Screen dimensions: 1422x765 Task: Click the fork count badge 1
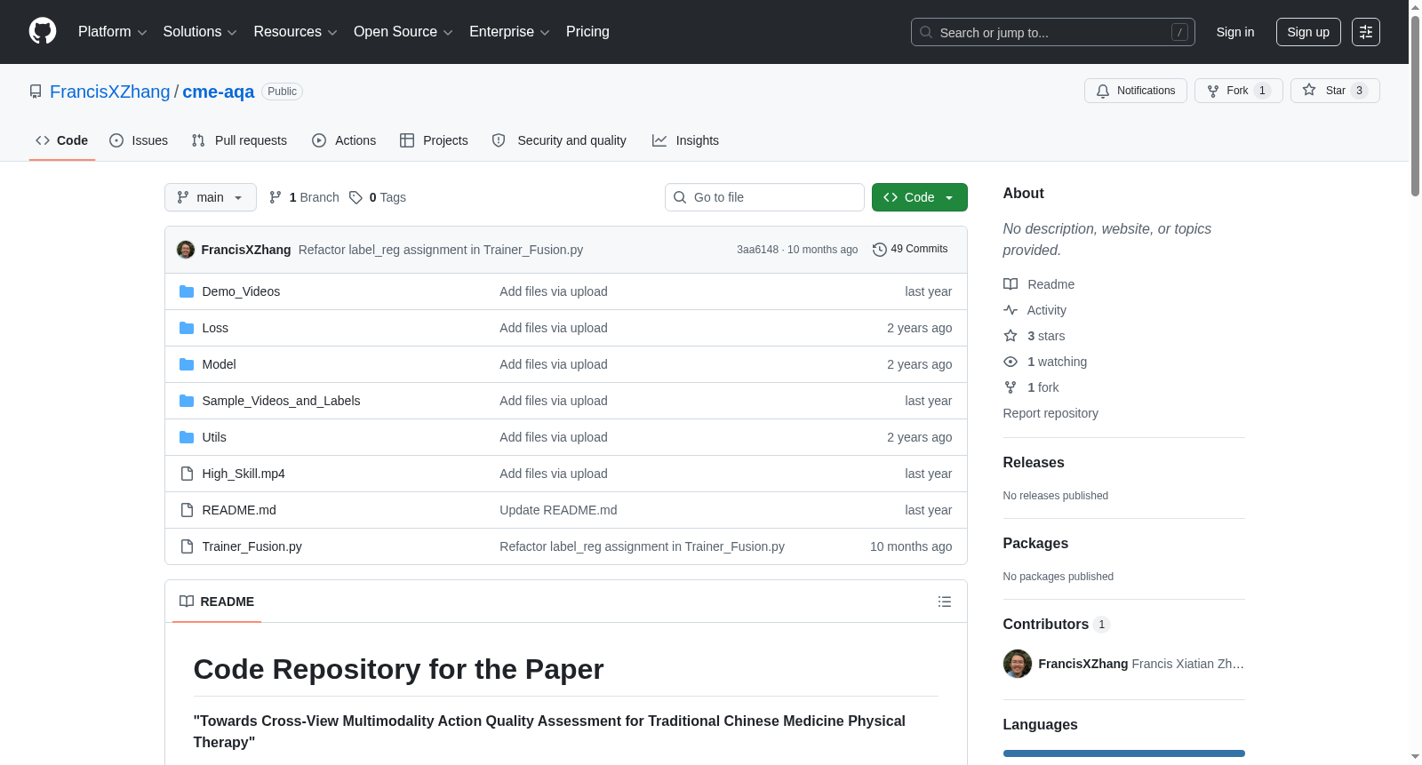point(1262,91)
